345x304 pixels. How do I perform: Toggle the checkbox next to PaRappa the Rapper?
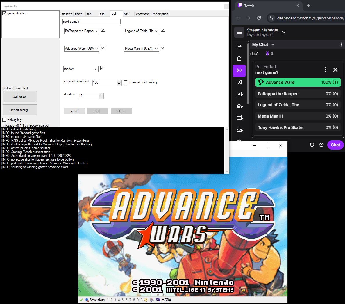103,30
